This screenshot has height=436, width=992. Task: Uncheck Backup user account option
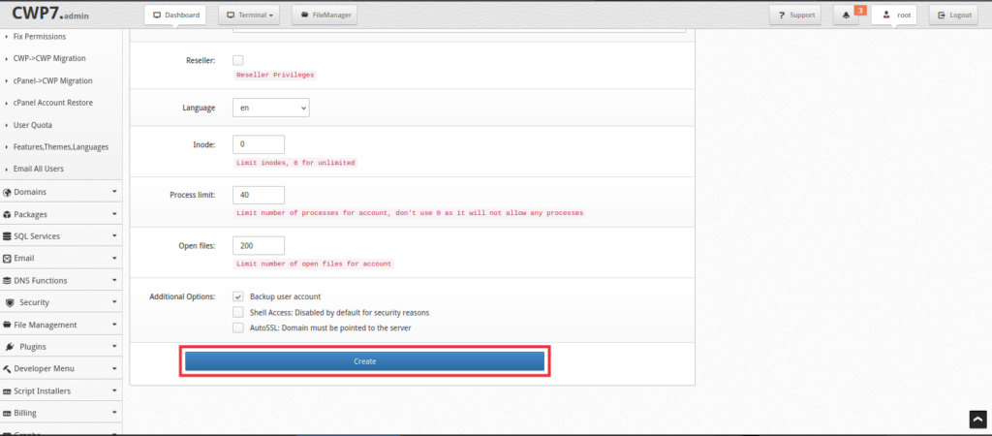238,296
